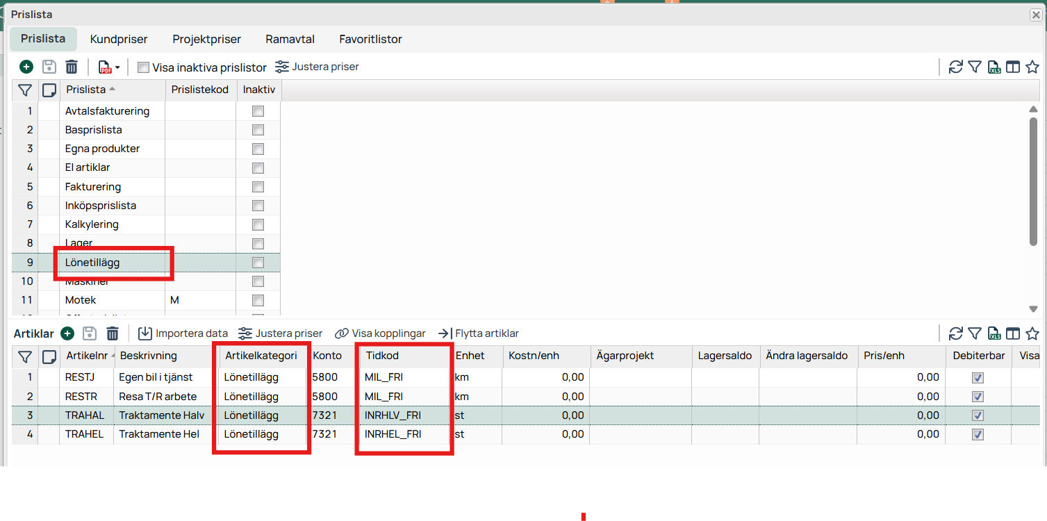Delete selected price list using top trash icon
1047x521 pixels.
pos(72,67)
